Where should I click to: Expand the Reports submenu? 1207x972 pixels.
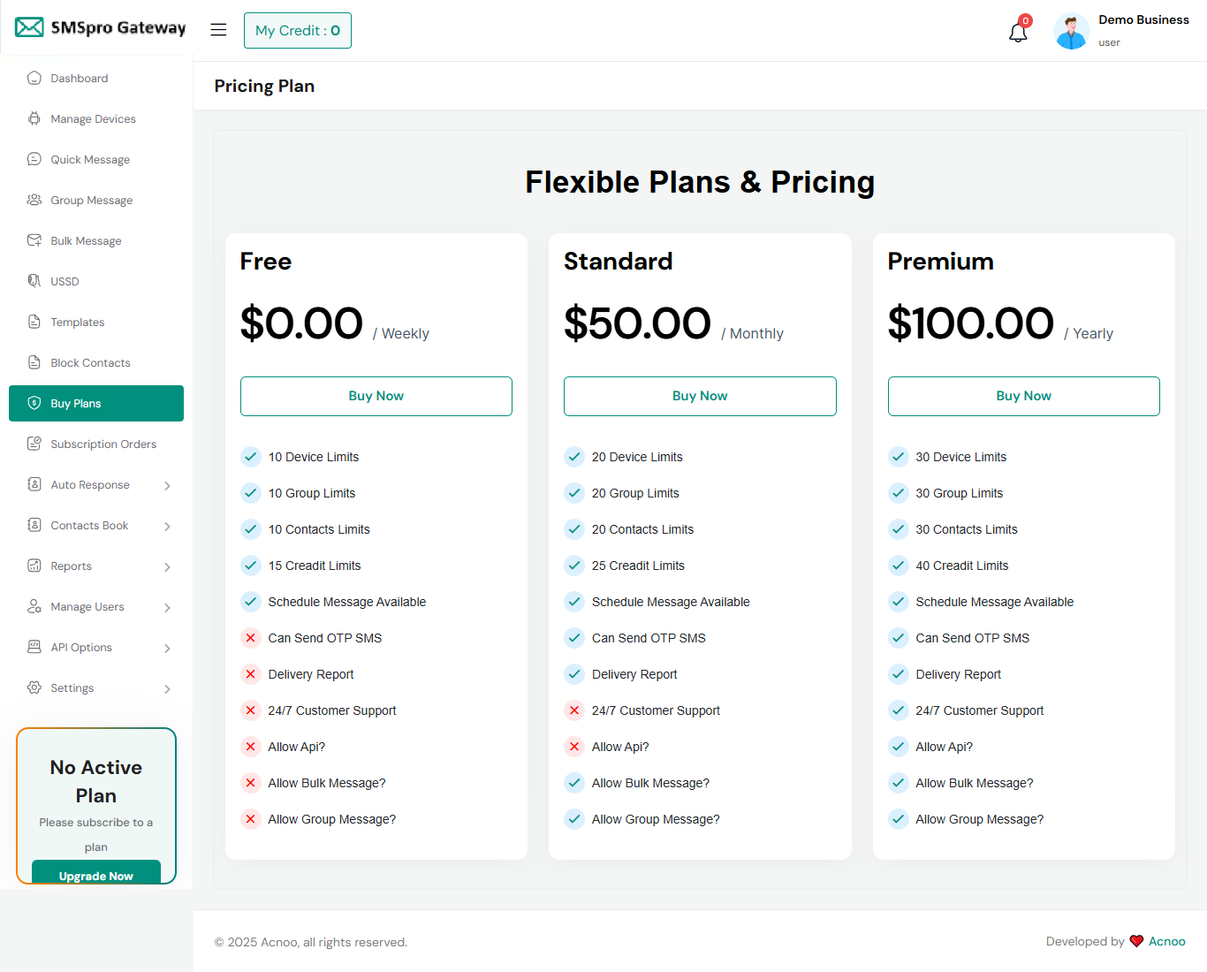(167, 566)
